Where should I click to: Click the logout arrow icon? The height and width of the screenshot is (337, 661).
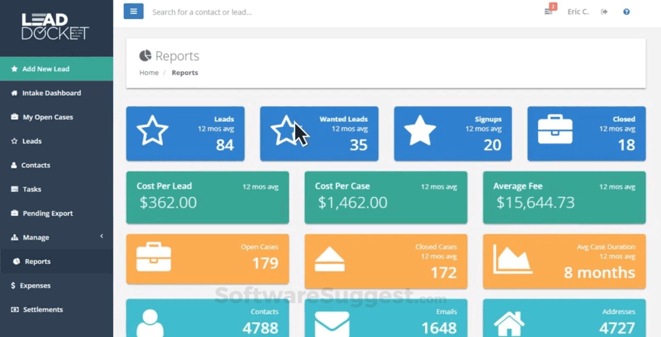coord(604,11)
